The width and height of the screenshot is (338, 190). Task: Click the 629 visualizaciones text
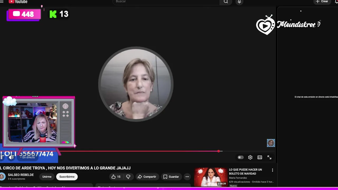pos(240,182)
